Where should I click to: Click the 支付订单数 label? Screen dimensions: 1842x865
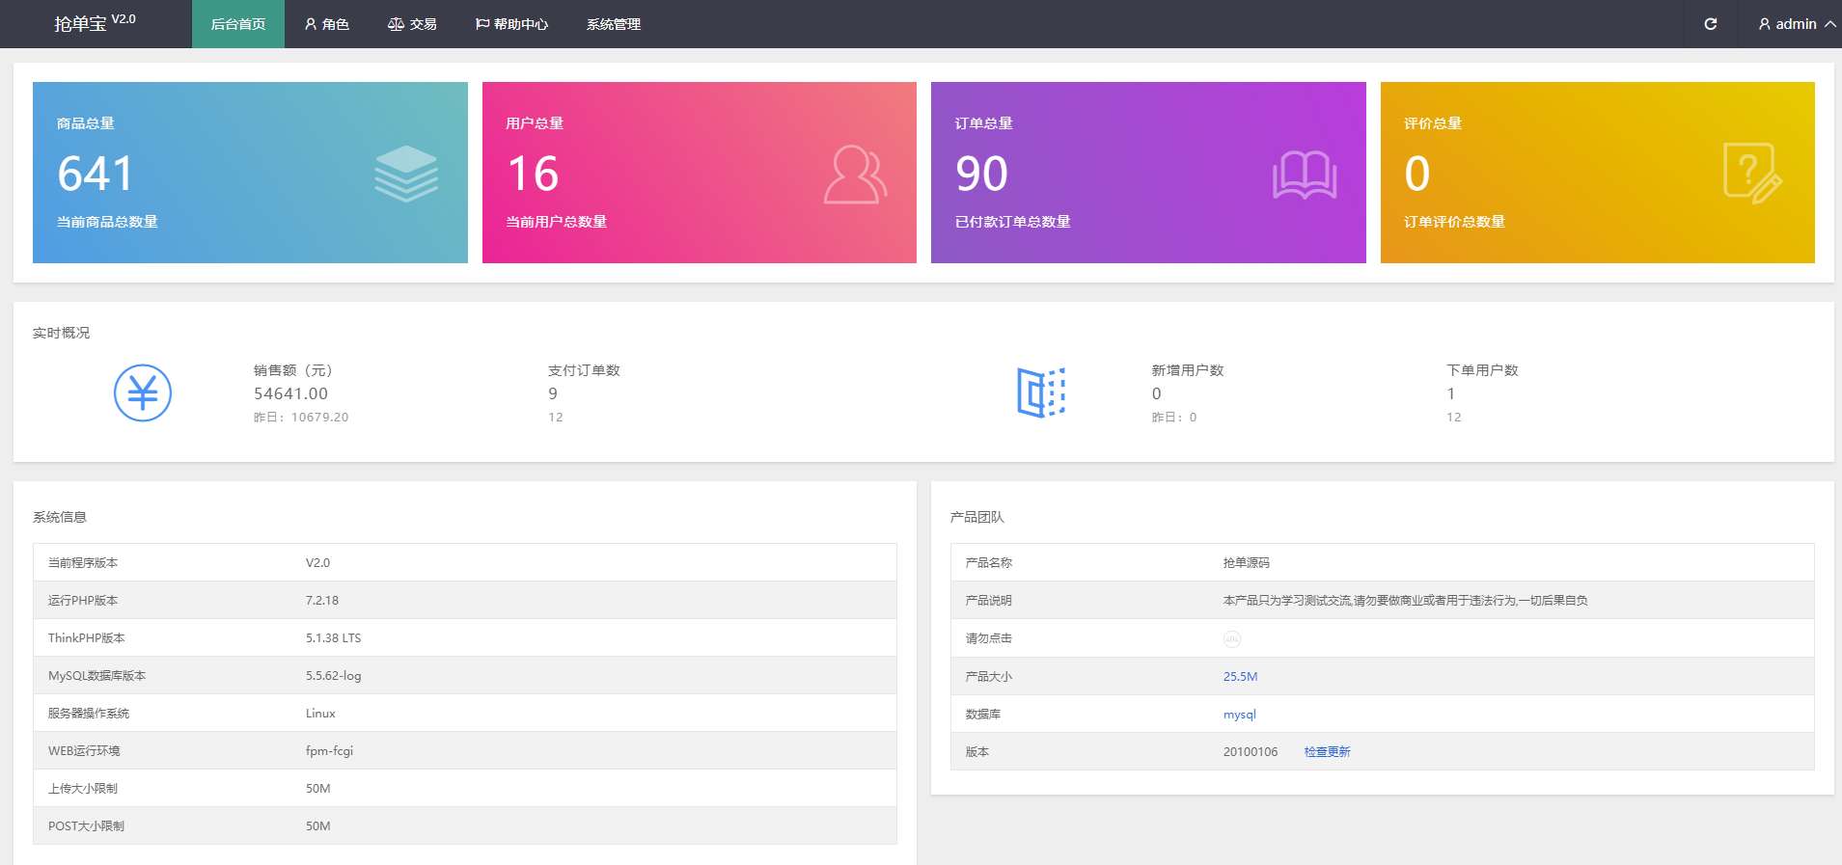coord(585,370)
